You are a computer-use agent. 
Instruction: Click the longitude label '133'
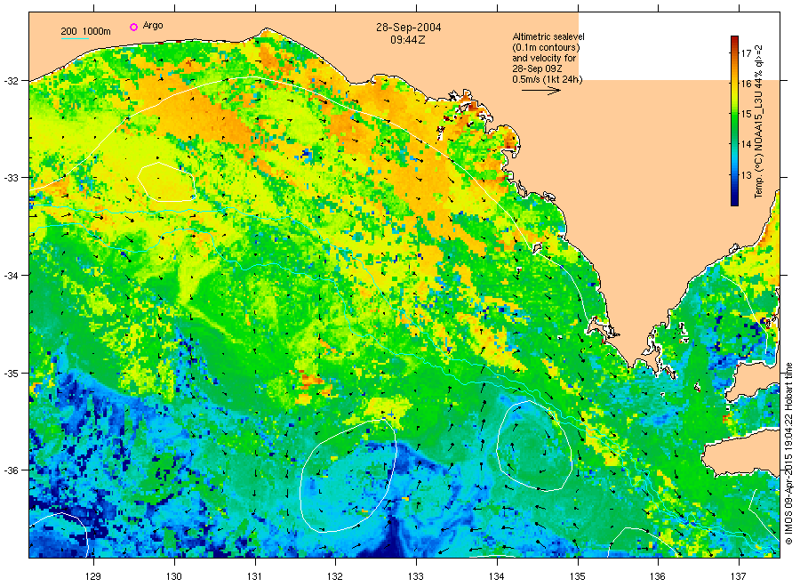(x=415, y=576)
